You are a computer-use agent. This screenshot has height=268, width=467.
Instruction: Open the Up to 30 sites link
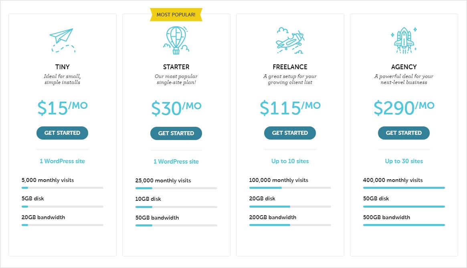(404, 161)
